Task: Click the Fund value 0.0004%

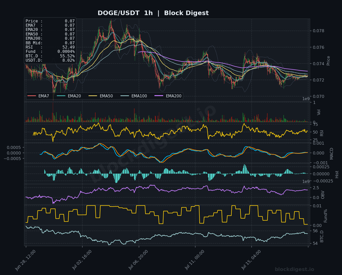Action: pyautogui.click(x=66, y=52)
